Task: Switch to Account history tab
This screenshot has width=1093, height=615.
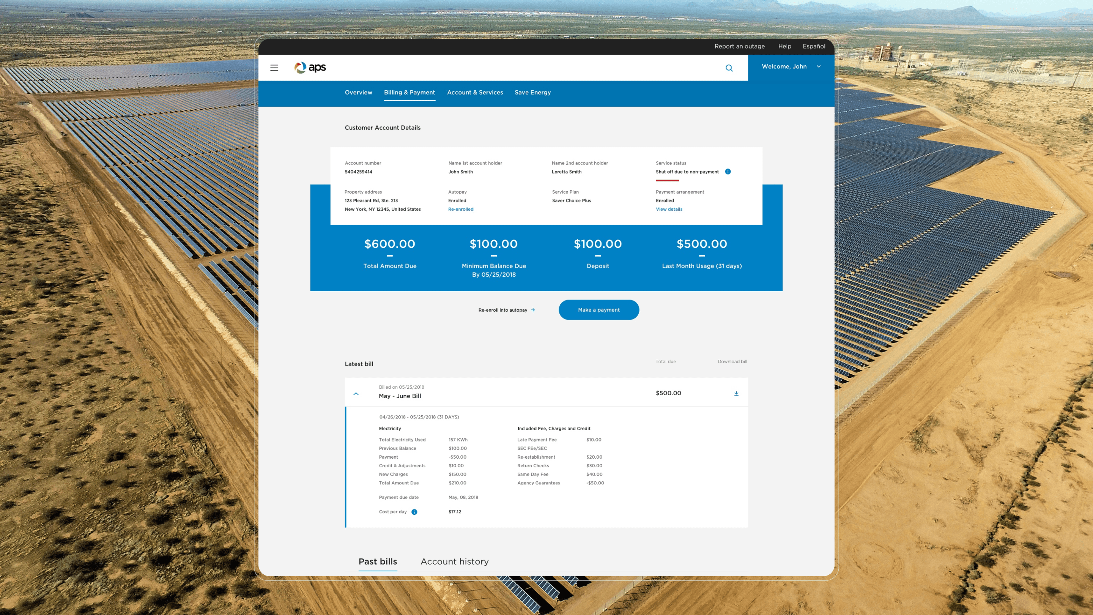Action: pyautogui.click(x=454, y=561)
